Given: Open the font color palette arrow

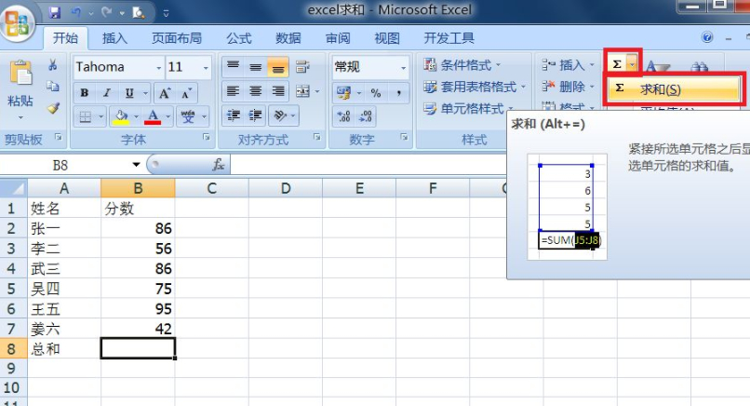Looking at the screenshot, I should pos(167,116).
